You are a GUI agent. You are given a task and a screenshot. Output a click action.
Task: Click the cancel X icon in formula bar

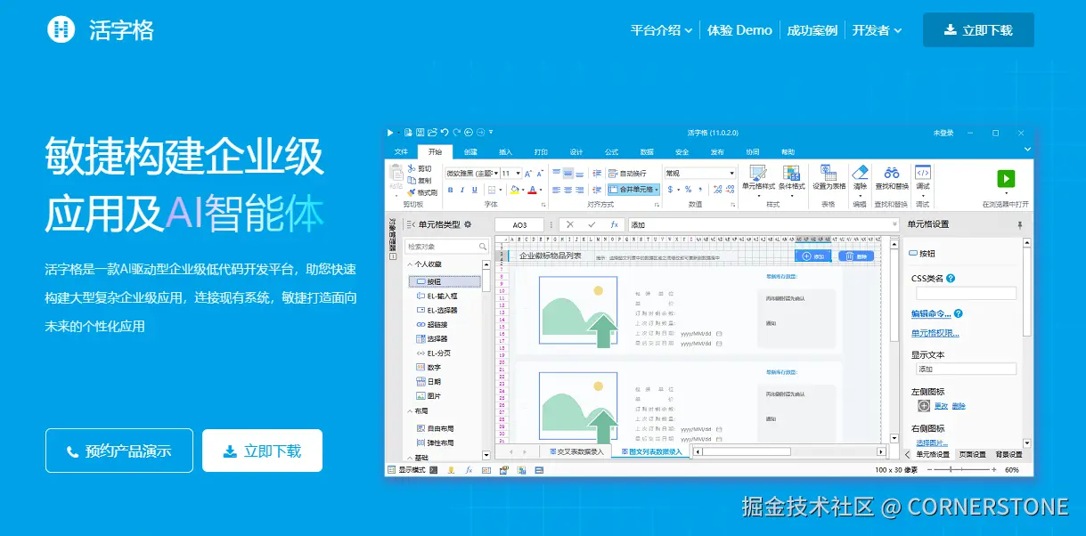pyautogui.click(x=569, y=224)
